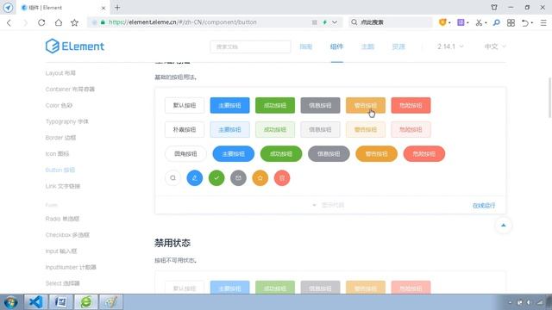Open the purple extension dropdown arrow
Viewport: 552px width, 310px height.
tap(467, 23)
